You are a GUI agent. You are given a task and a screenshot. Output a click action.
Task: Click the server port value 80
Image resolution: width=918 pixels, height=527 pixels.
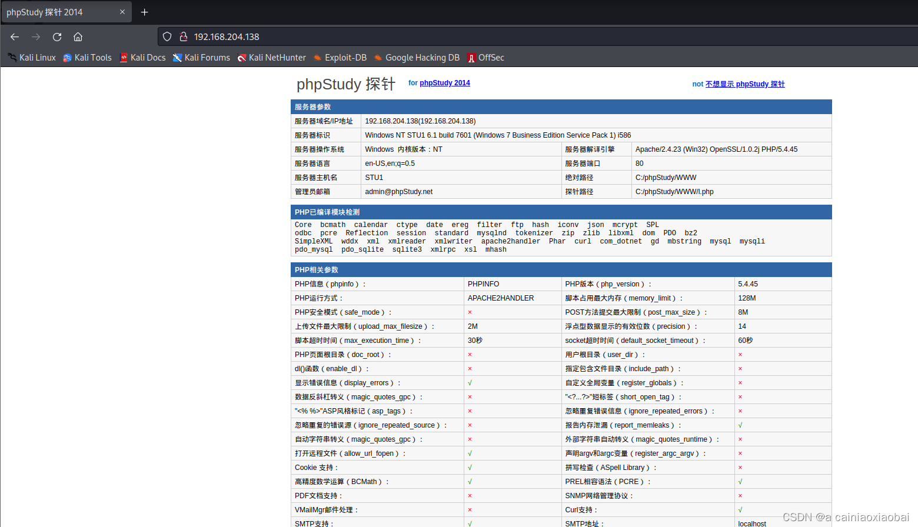640,164
